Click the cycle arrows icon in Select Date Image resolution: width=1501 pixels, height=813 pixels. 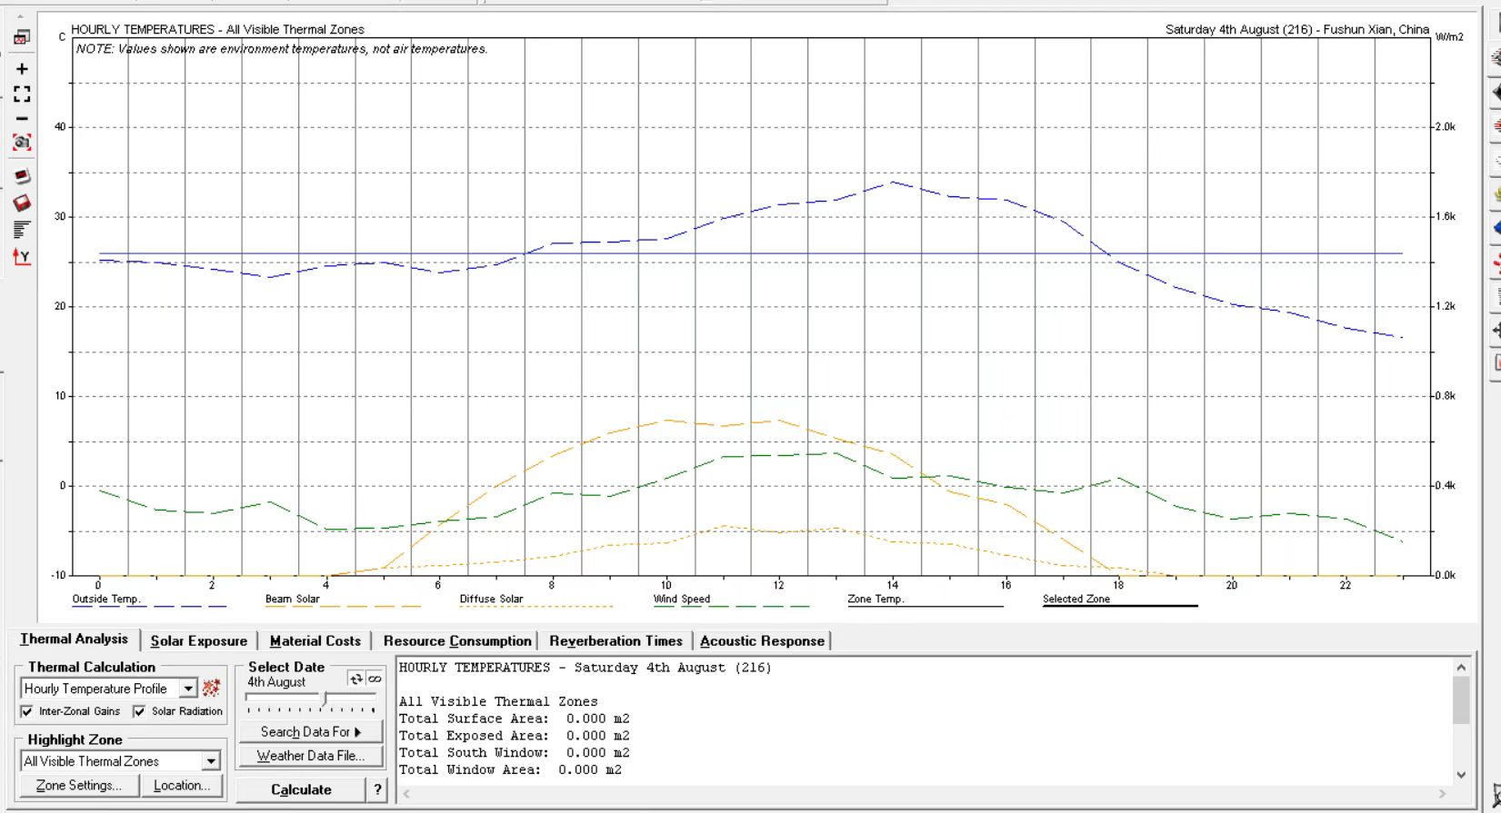[x=355, y=679]
